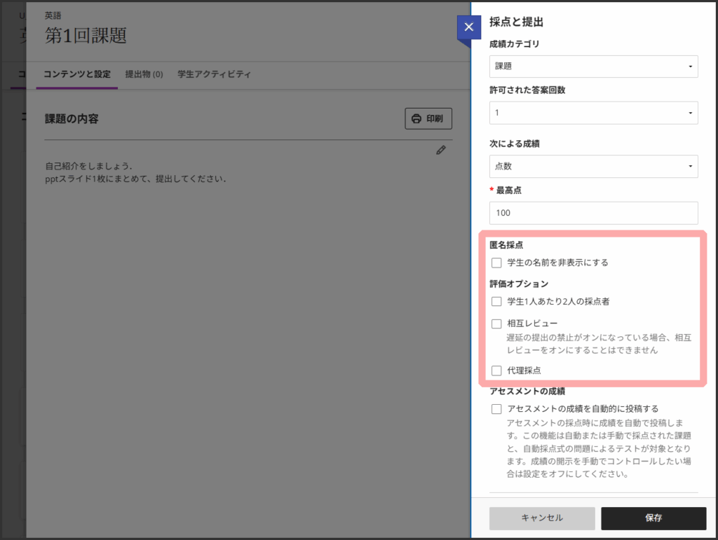Switch to the コンテンツと設定 tab

click(x=76, y=74)
